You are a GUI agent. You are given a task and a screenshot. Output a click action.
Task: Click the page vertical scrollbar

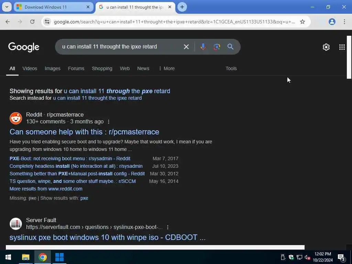tap(349, 57)
